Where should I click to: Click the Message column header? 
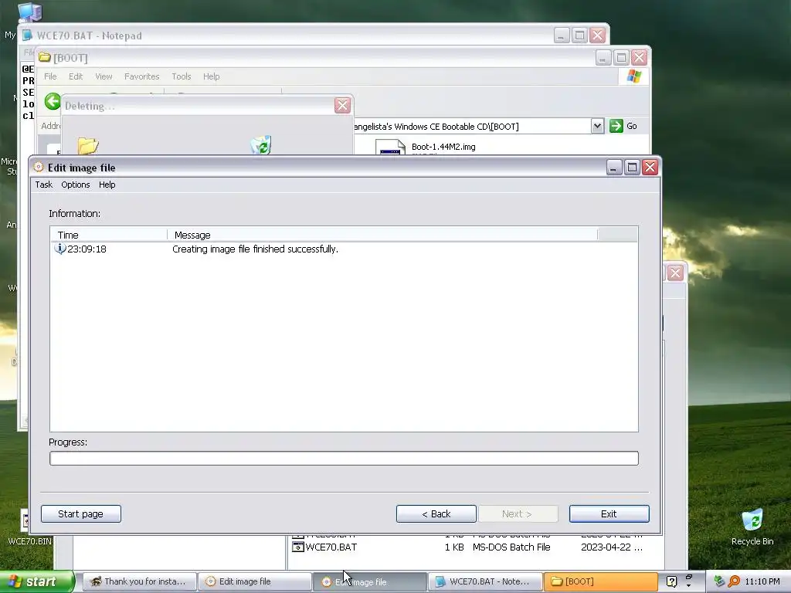click(382, 235)
